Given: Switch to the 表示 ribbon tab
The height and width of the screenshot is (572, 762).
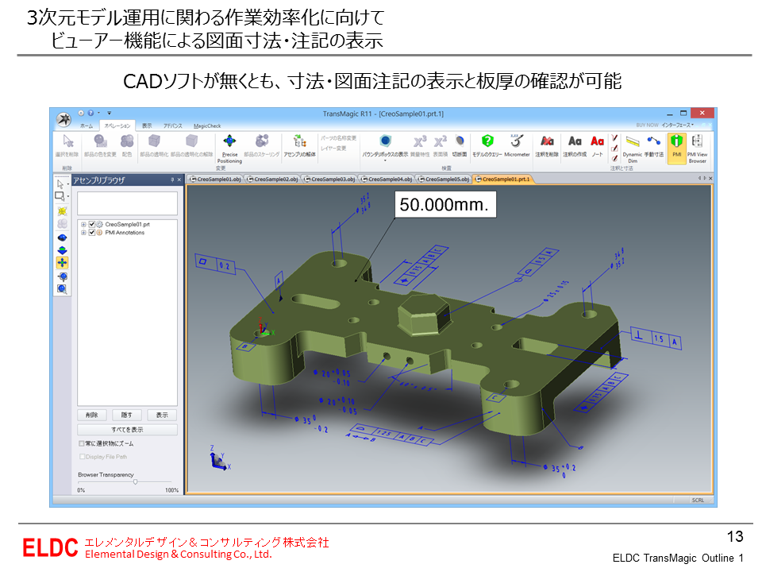Looking at the screenshot, I should 147,126.
